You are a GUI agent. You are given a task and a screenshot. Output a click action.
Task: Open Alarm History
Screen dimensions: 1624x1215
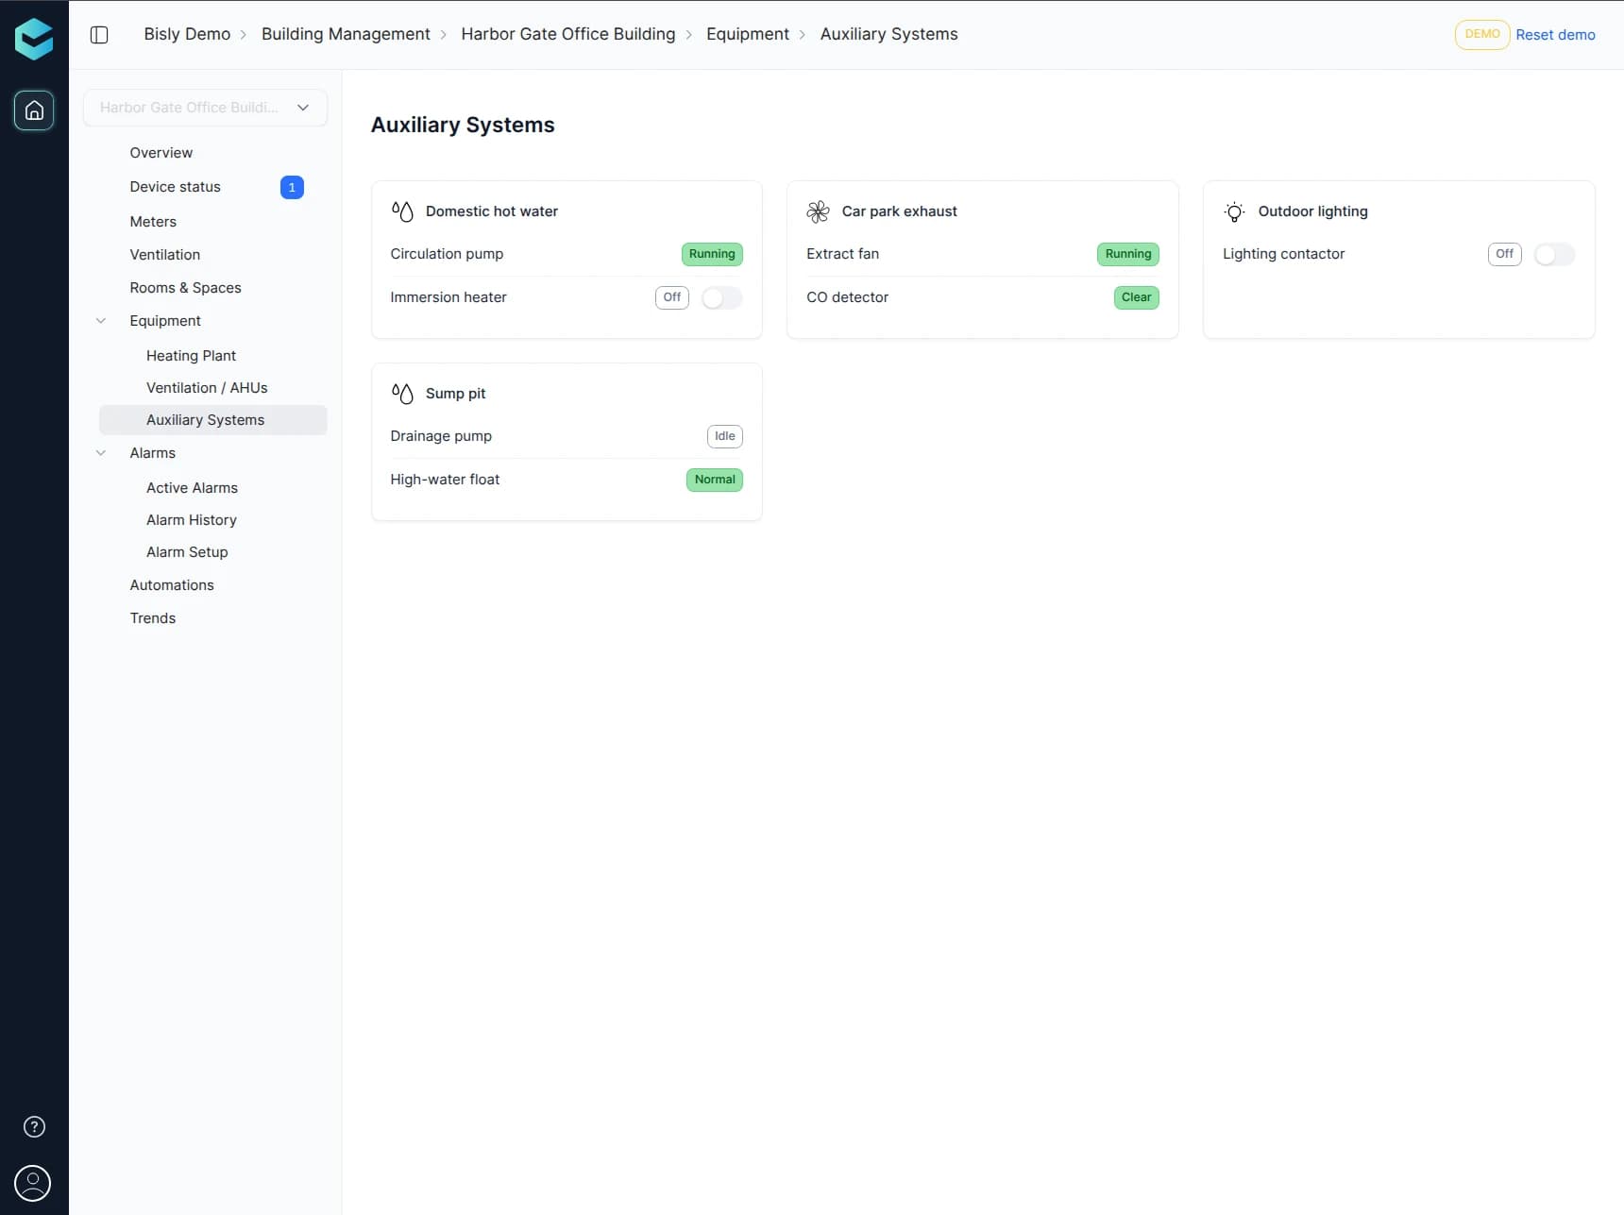coord(192,520)
